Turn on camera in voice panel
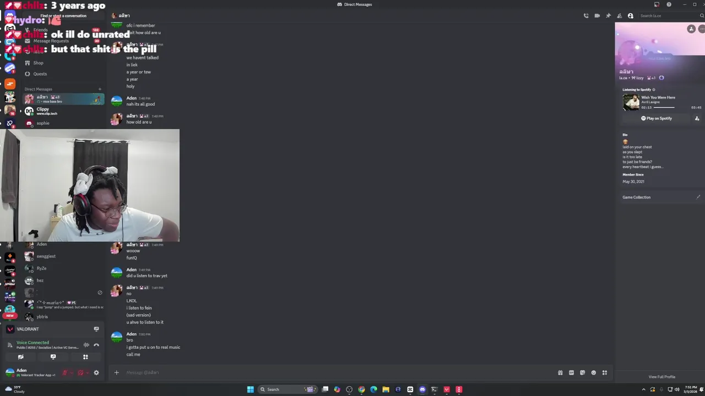Image resolution: width=705 pixels, height=396 pixels. (20, 357)
